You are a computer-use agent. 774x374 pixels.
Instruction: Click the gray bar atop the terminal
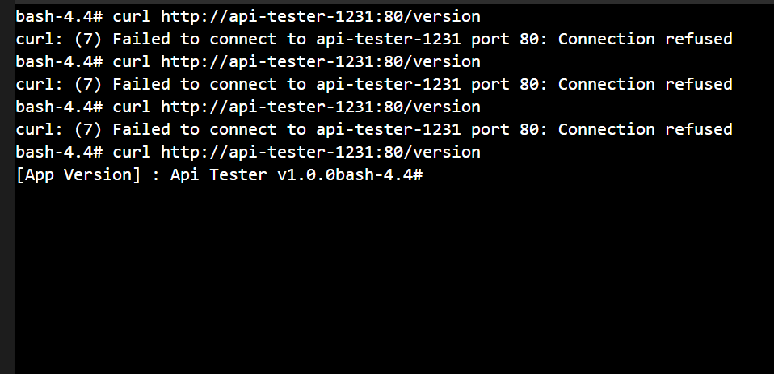pyautogui.click(x=387, y=2)
